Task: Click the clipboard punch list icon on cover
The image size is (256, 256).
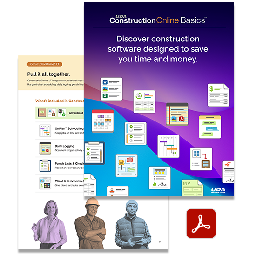Action: point(94,153)
